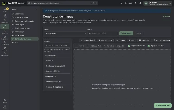
Task: Open the Ajuda link near title
Action: [166, 17]
